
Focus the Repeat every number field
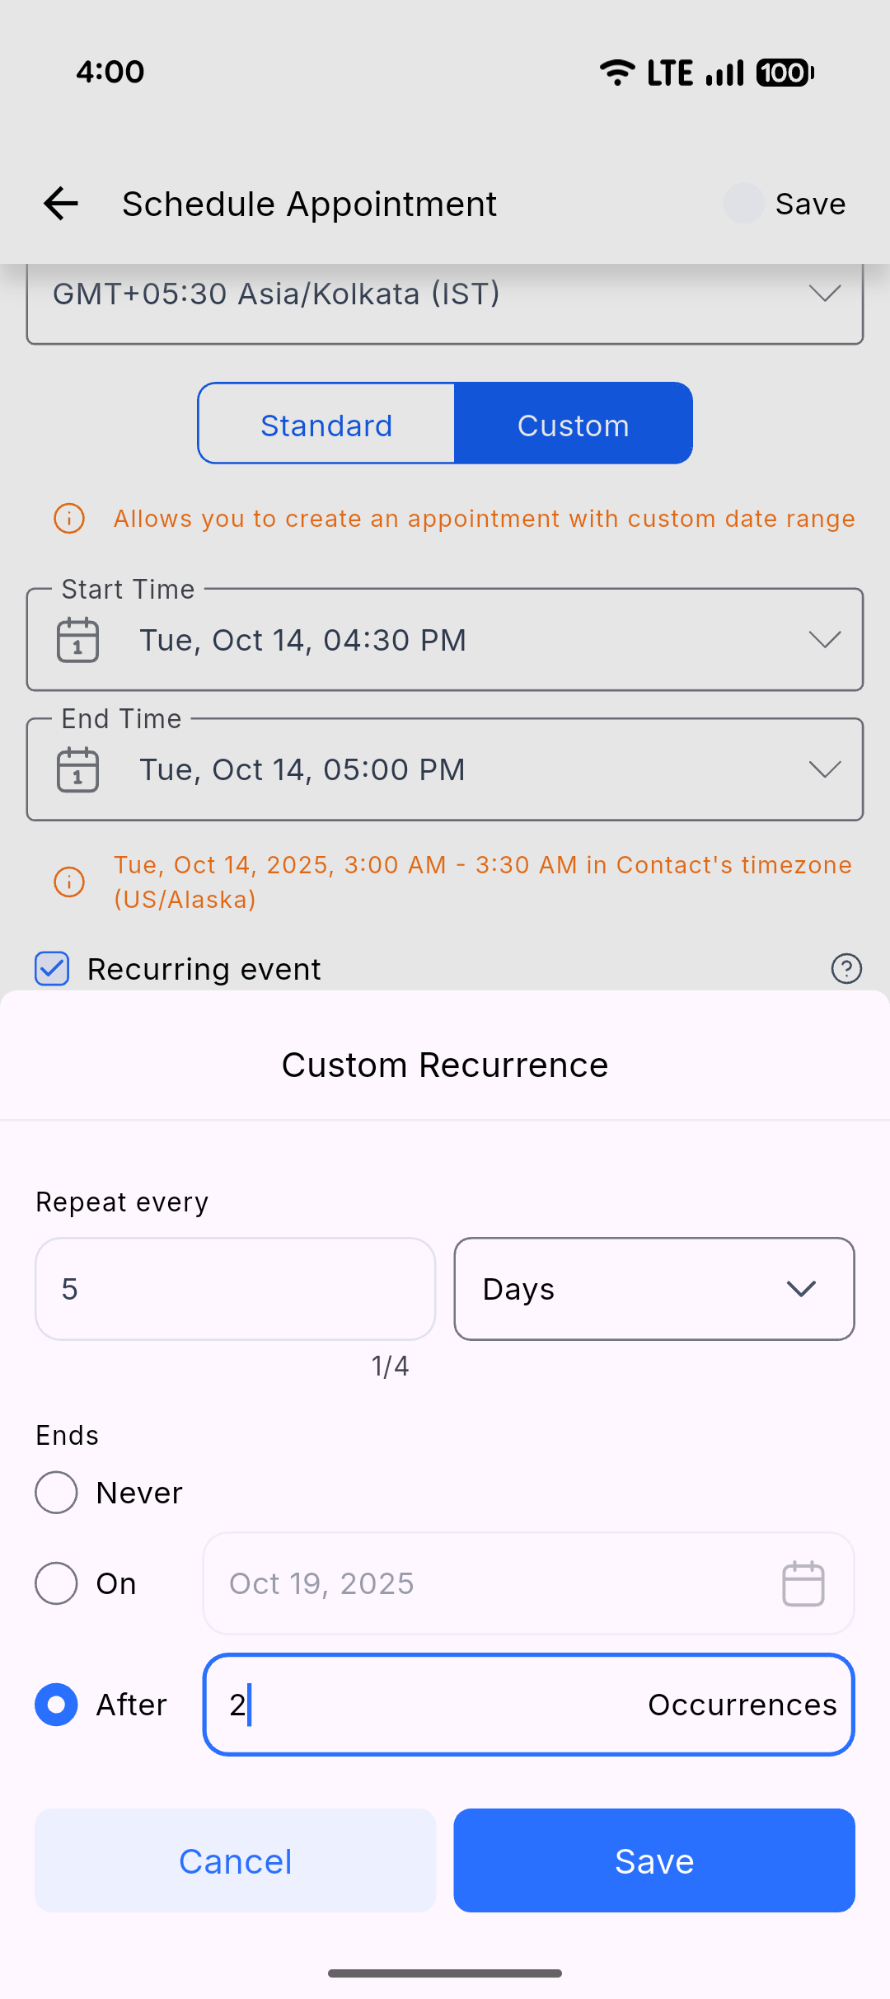pyautogui.click(x=235, y=1289)
